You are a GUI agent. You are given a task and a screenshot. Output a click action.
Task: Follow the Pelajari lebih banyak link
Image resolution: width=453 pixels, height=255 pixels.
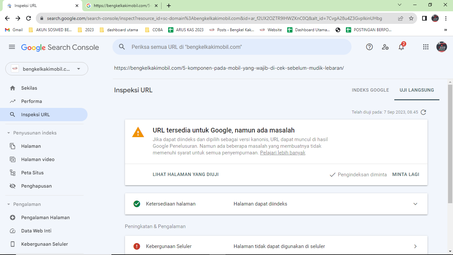point(283,153)
